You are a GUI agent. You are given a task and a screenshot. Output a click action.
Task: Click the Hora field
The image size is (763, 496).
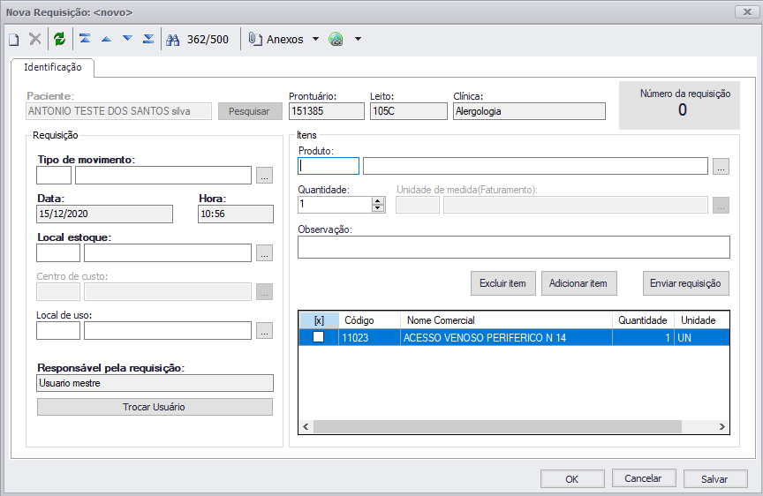coord(236,214)
